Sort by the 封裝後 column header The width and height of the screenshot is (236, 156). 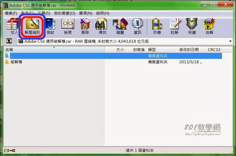pos(136,49)
